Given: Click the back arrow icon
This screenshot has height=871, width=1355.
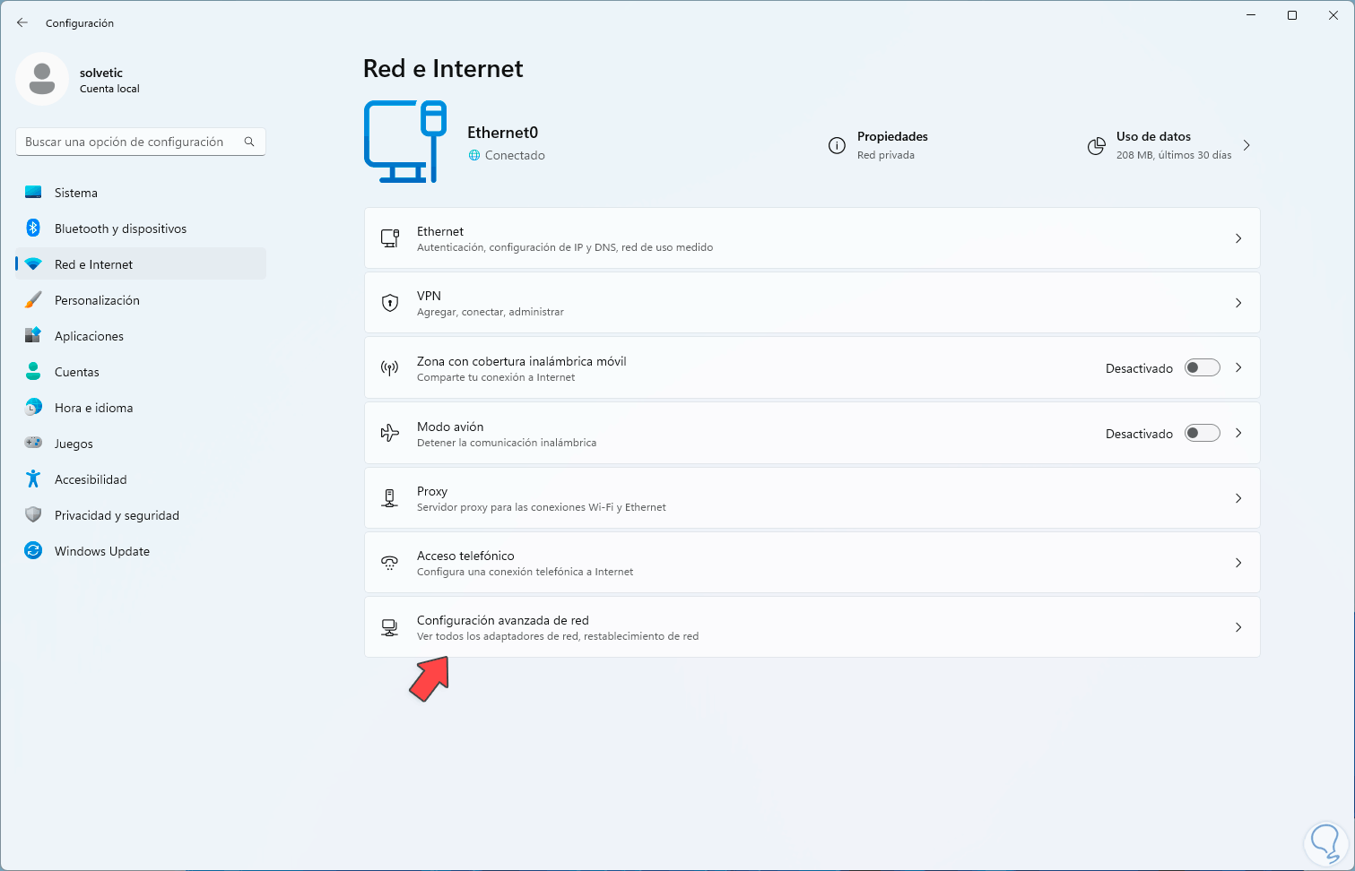Looking at the screenshot, I should [x=22, y=22].
